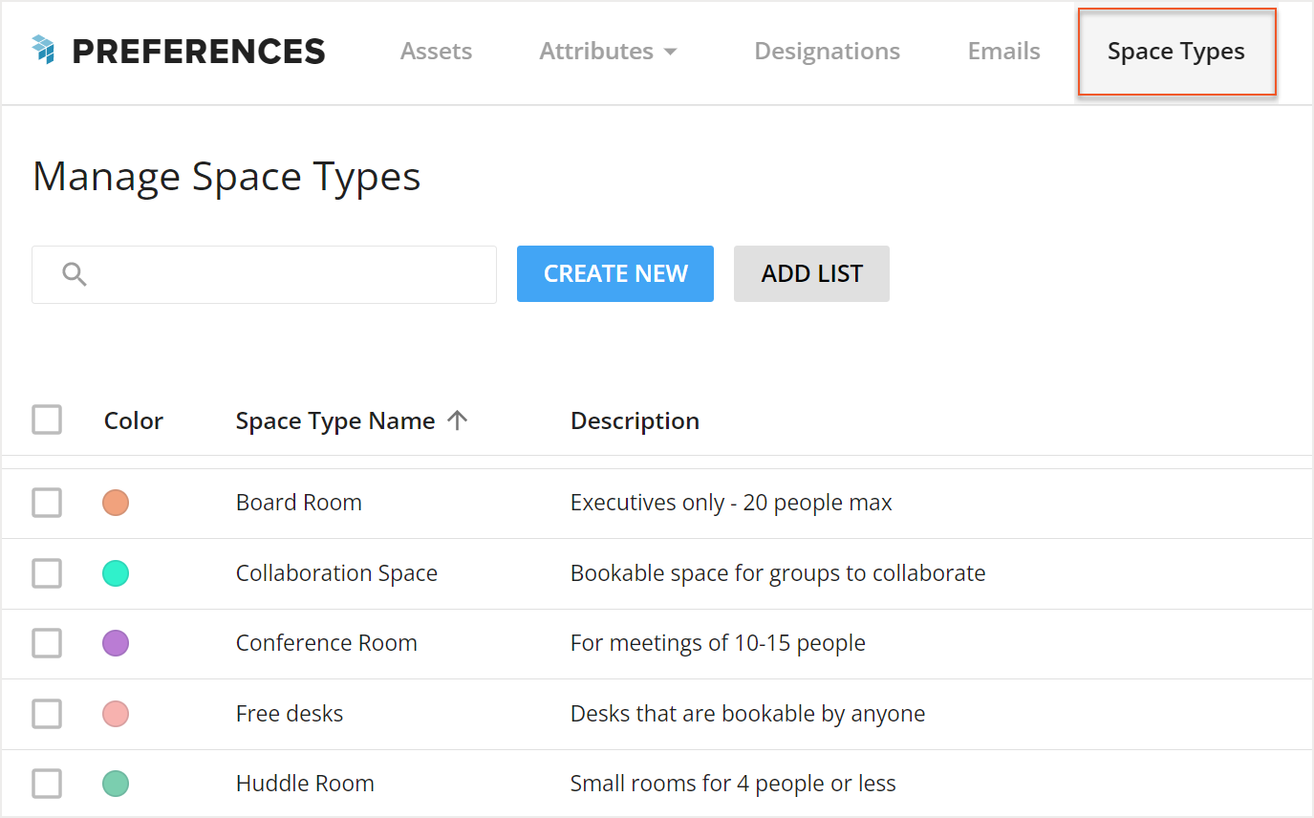
Task: Check the Board Room row checkbox
Action: (x=46, y=502)
